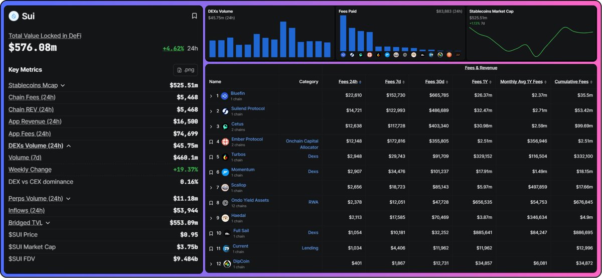Click the Scallop protocol logo icon

pyautogui.click(x=226, y=188)
